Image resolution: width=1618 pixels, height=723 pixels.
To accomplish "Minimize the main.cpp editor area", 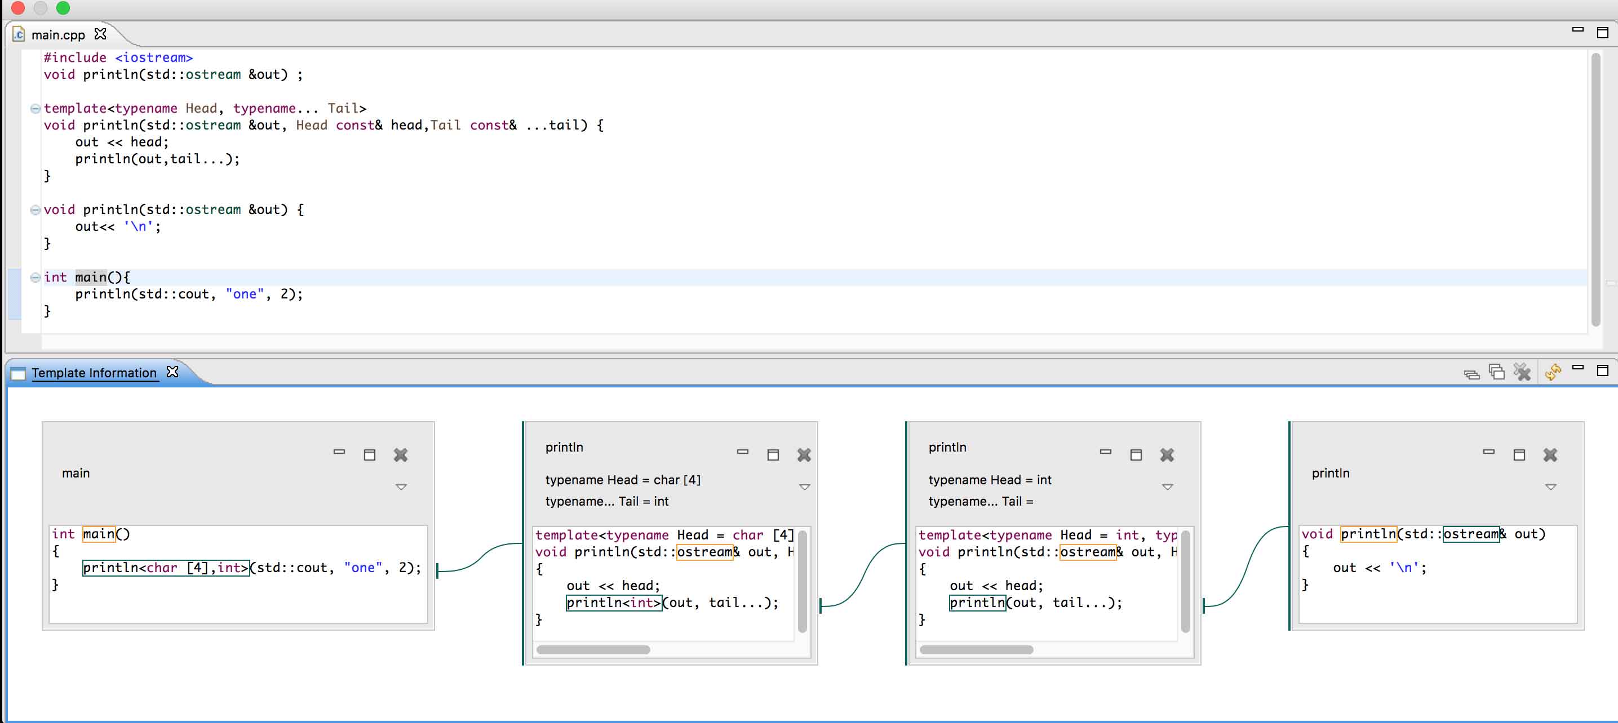I will [x=1577, y=29].
